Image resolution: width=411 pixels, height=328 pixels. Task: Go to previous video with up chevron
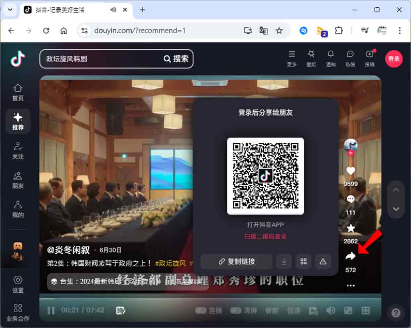click(x=396, y=190)
